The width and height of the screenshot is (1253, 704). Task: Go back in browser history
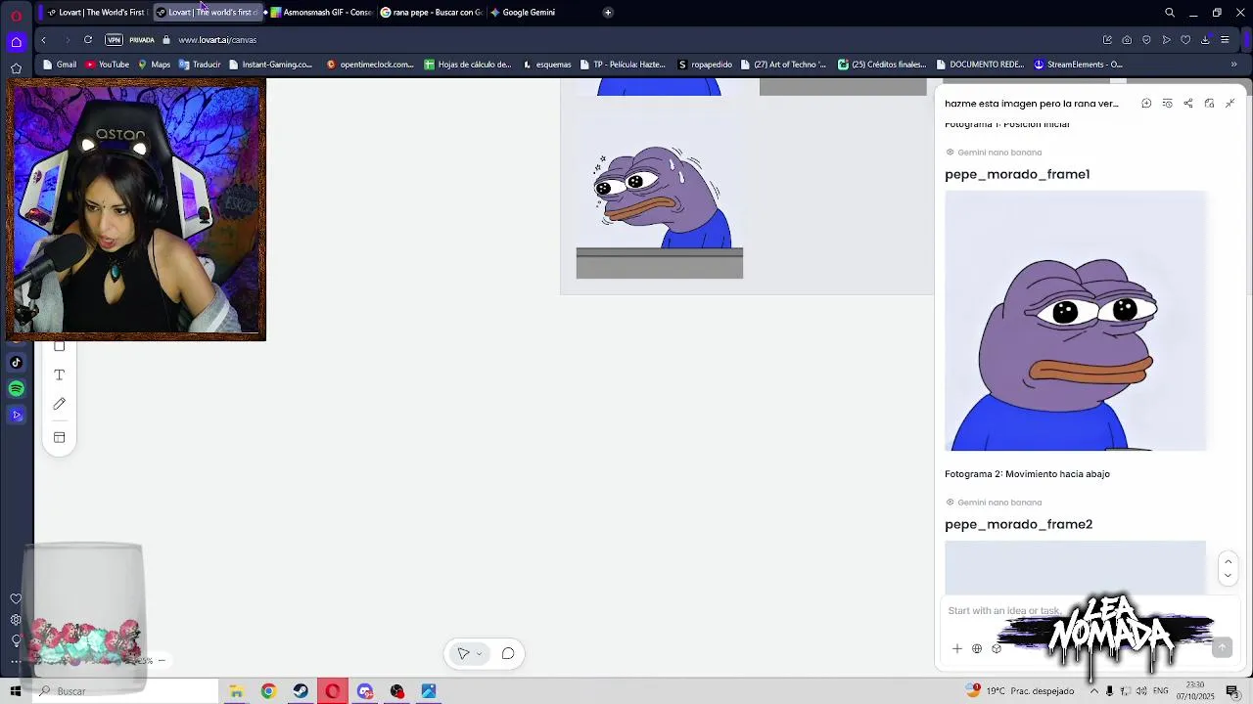(x=43, y=40)
